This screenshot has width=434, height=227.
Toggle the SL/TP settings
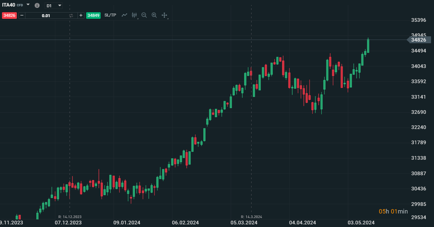point(110,15)
